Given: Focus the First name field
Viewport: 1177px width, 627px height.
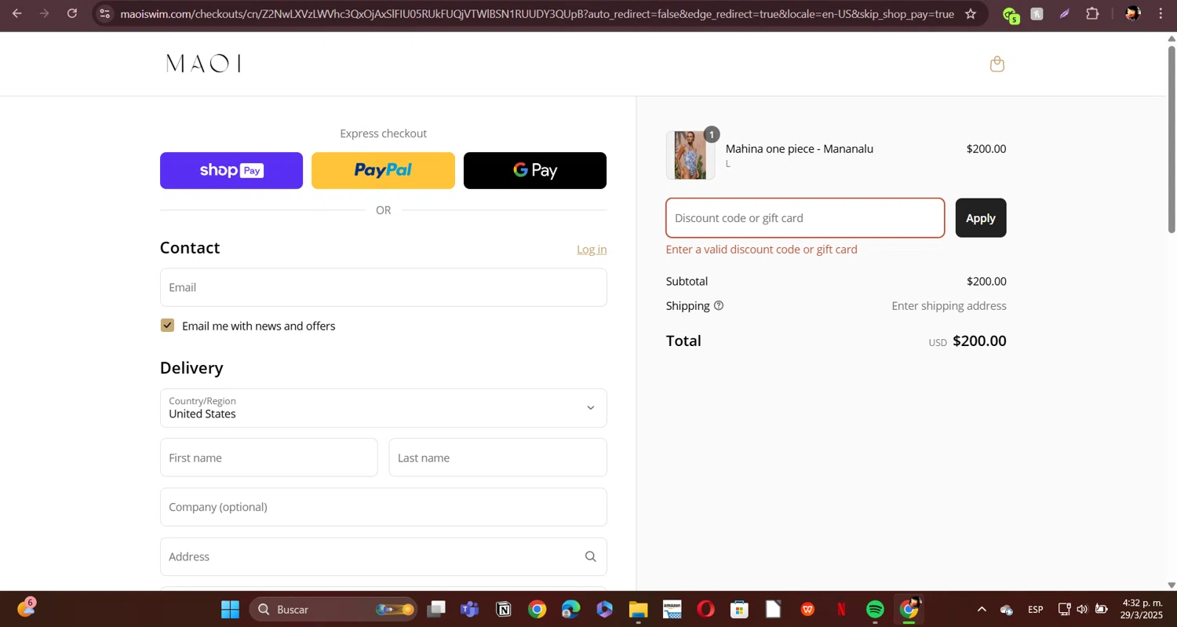Looking at the screenshot, I should 268,457.
